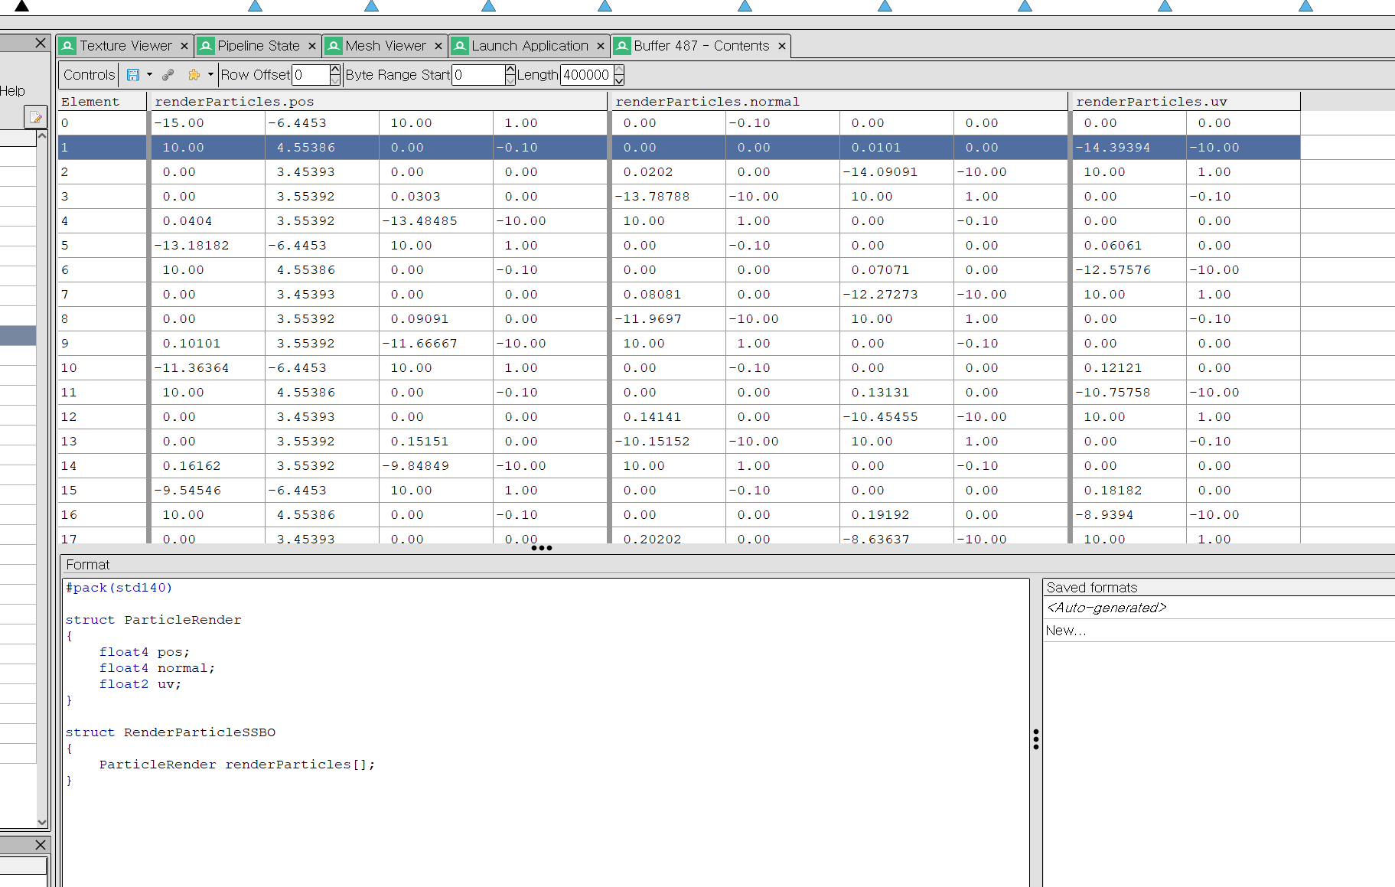The height and width of the screenshot is (887, 1395).
Task: Click the Help menu item
Action: pos(12,90)
